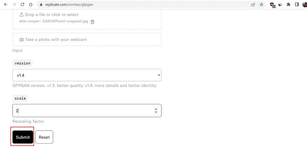Share this page via the share icon
The image size is (307, 153).
[x=253, y=4]
